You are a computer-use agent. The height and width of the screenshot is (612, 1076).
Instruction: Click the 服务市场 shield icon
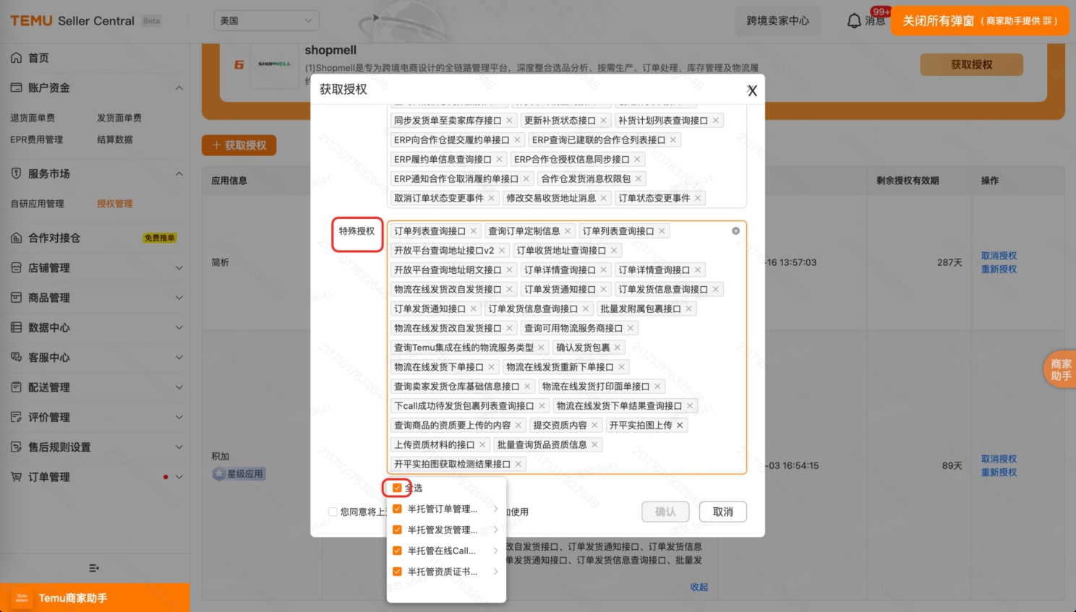coord(16,173)
